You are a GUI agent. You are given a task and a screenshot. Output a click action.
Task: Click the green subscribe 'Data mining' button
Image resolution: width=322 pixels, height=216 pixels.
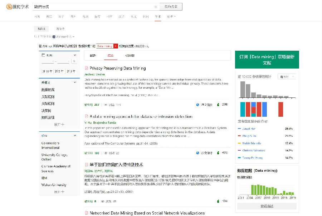point(267,60)
